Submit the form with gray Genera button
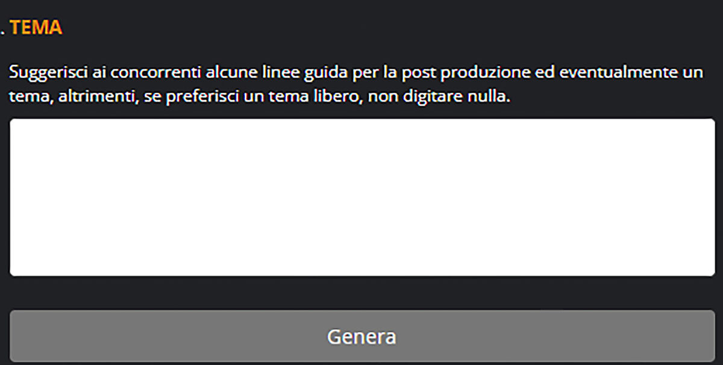The width and height of the screenshot is (723, 365). click(x=361, y=335)
